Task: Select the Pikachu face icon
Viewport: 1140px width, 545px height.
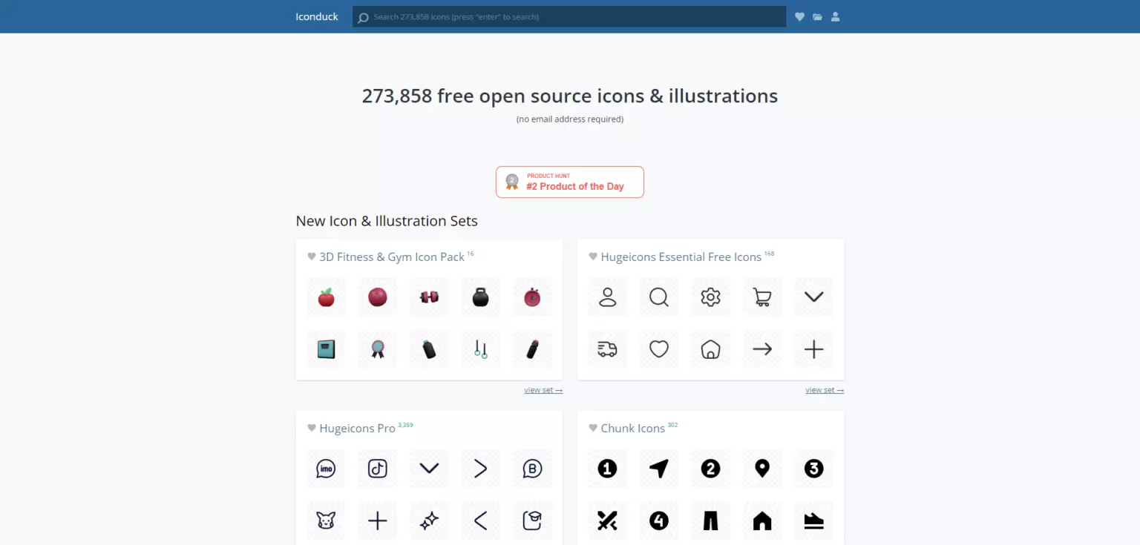Action: pos(326,521)
